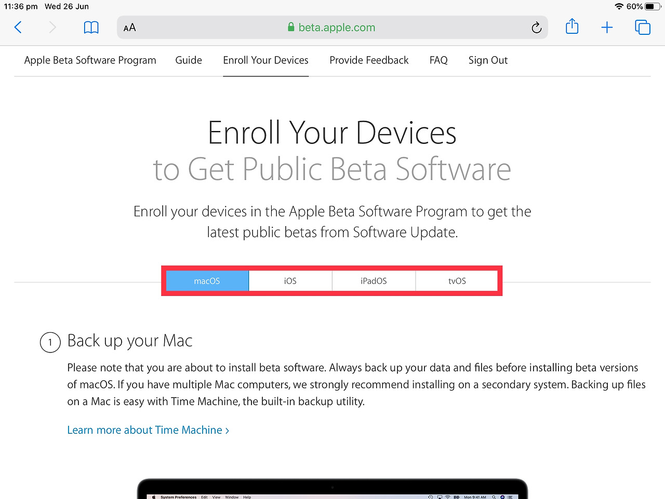Tap the beta.apple.com address field
665x499 pixels.
(332, 28)
